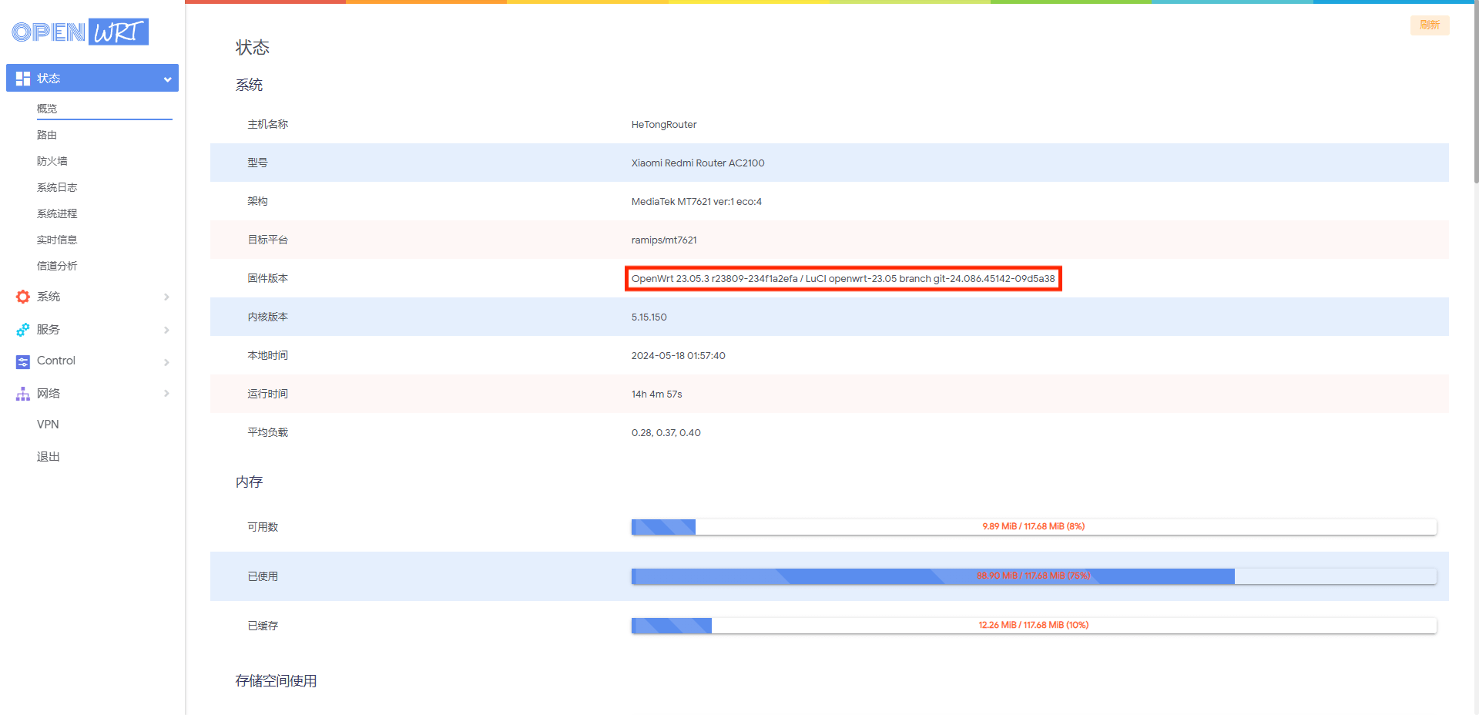
Task: Click the Control sliders icon
Action: 23,361
